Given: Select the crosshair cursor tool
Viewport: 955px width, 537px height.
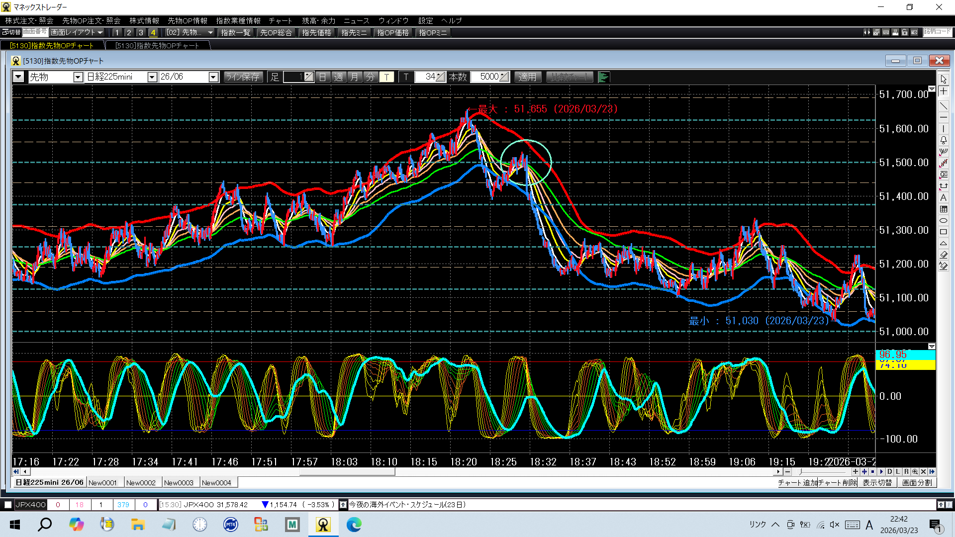Looking at the screenshot, I should point(943,91).
